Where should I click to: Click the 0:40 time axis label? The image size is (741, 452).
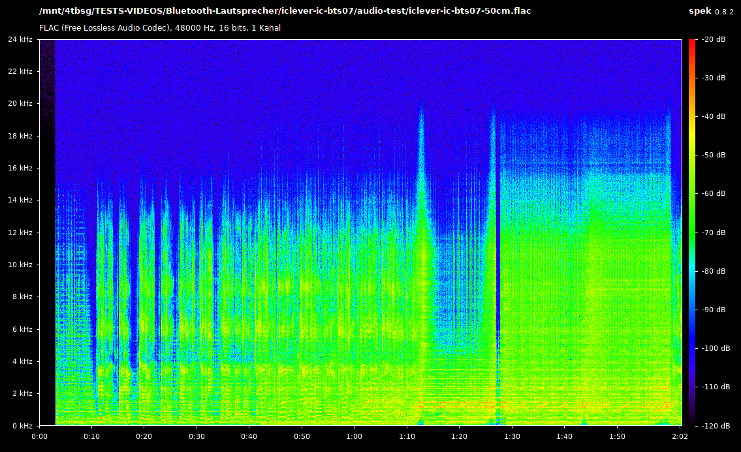249,436
